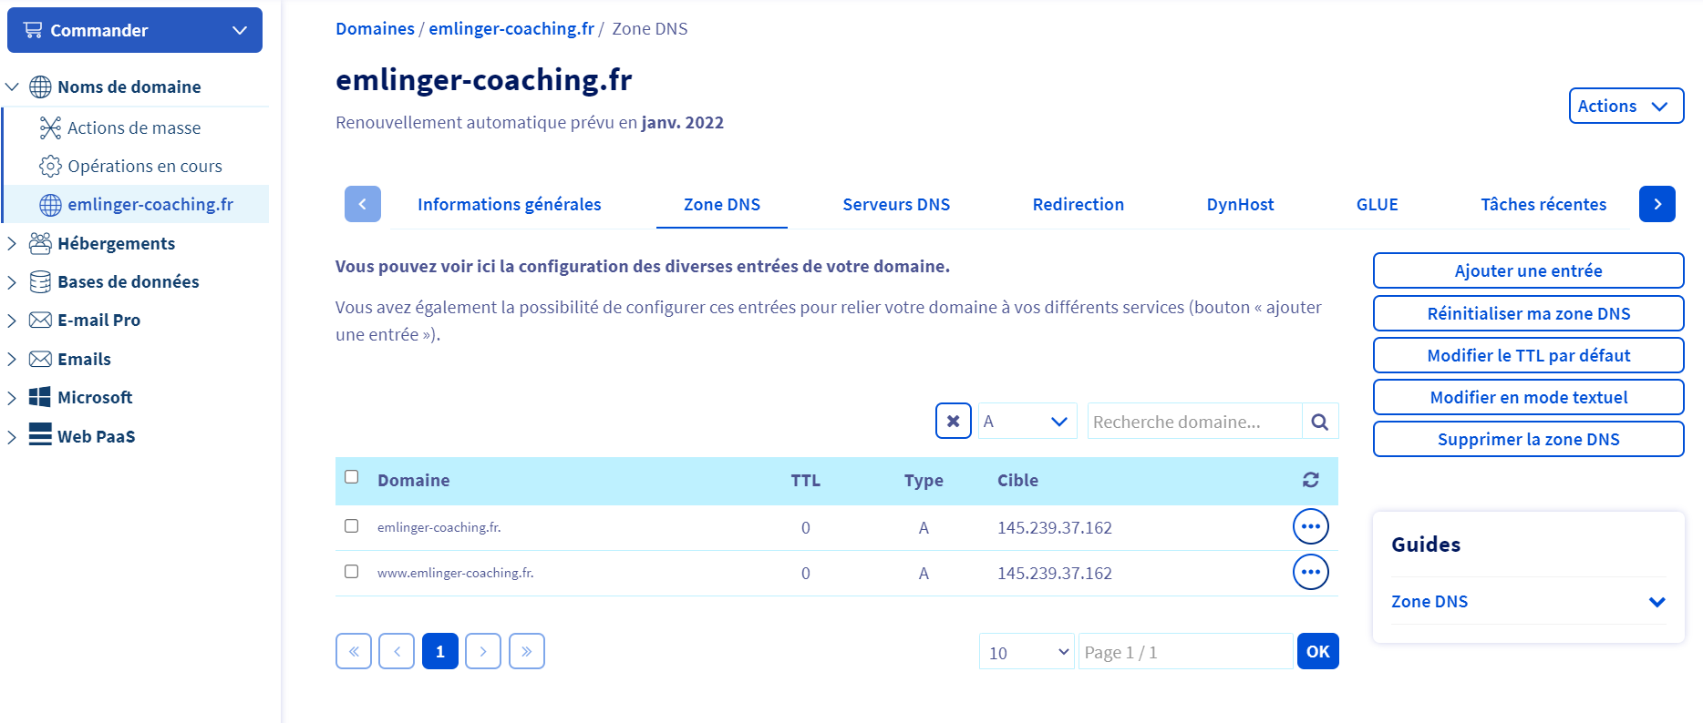Refresh the DNS entries table
The width and height of the screenshot is (1703, 723).
(1311, 480)
